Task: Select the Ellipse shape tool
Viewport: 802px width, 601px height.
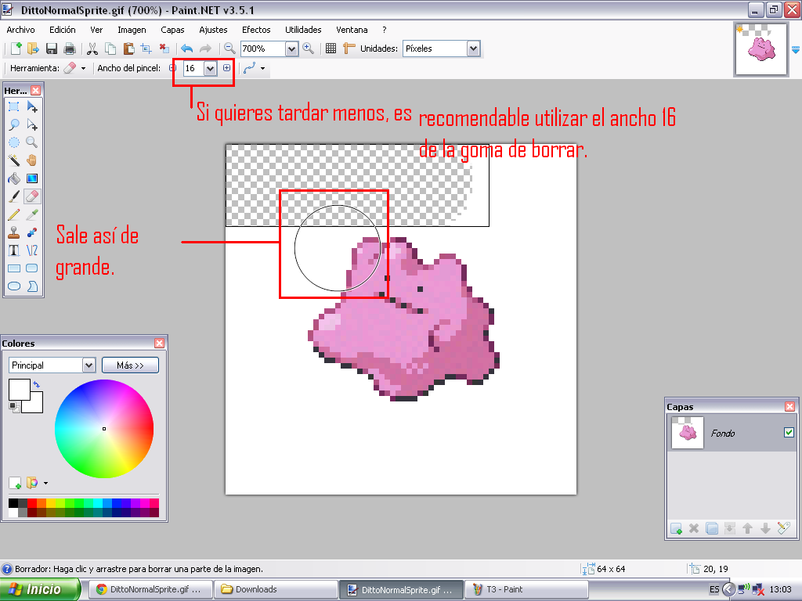Action: coord(14,286)
